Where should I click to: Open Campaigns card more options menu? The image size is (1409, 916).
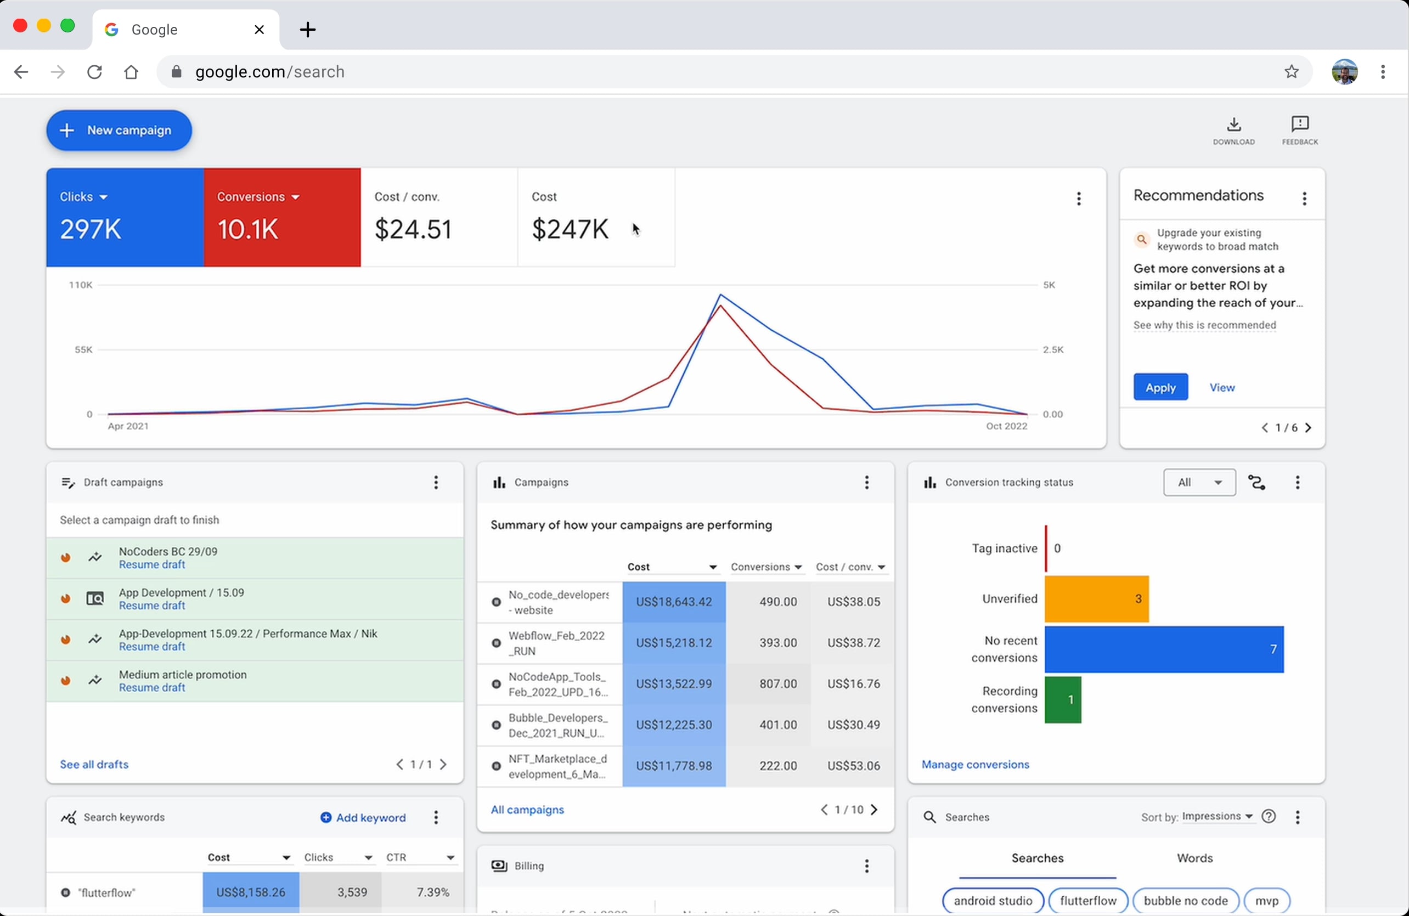tap(867, 482)
